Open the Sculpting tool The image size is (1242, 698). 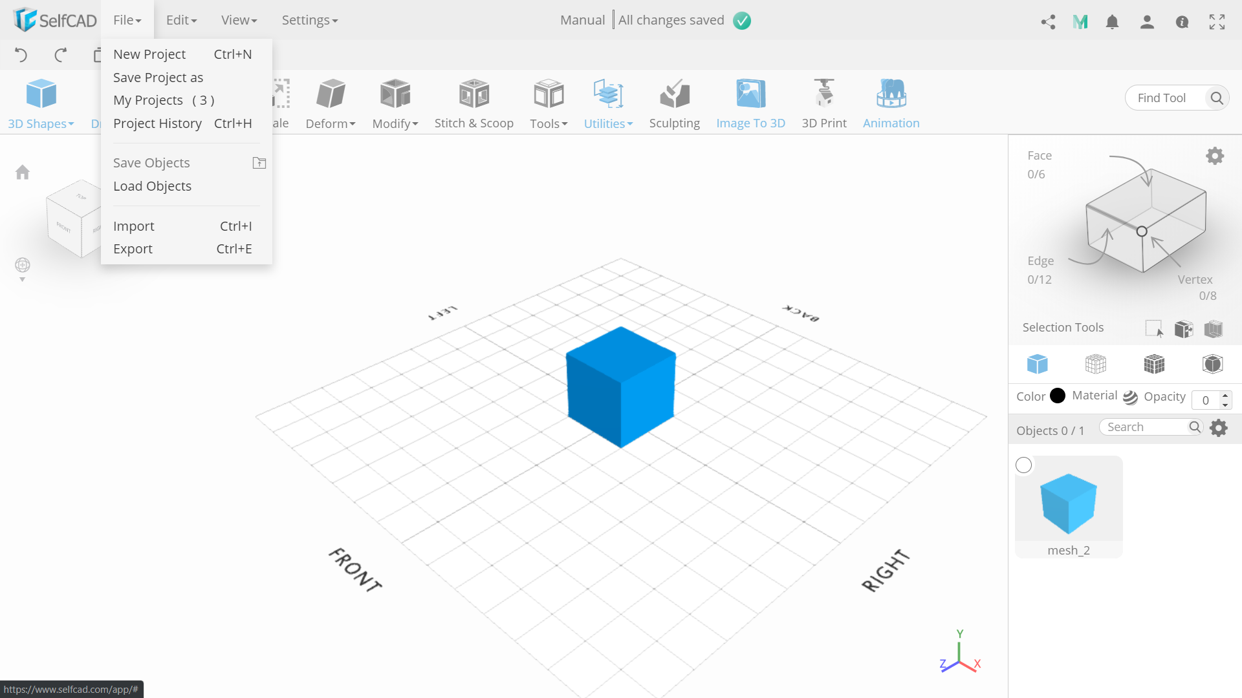674,103
